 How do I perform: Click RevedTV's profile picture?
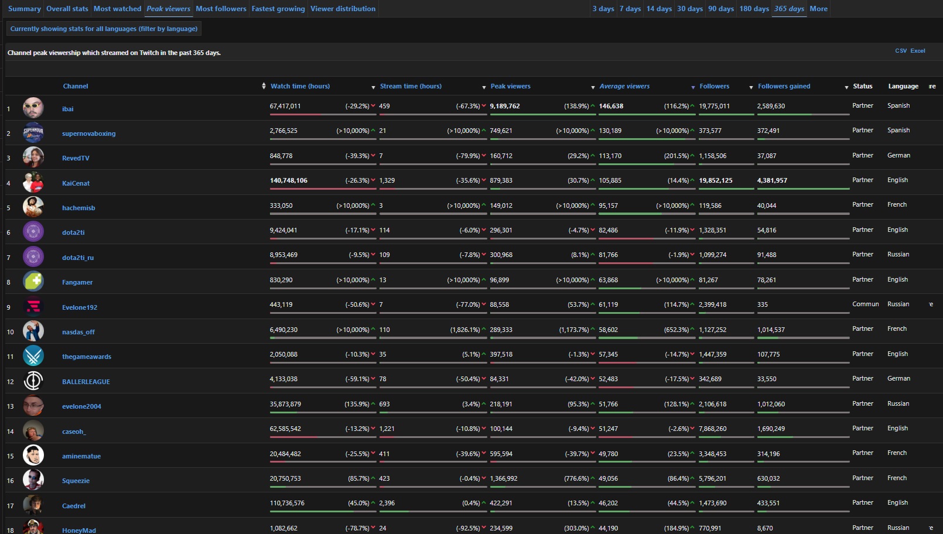click(33, 158)
